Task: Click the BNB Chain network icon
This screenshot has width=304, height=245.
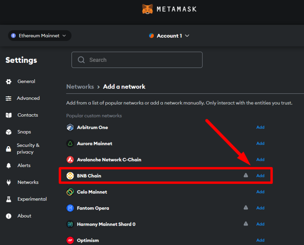Action: [x=70, y=176]
